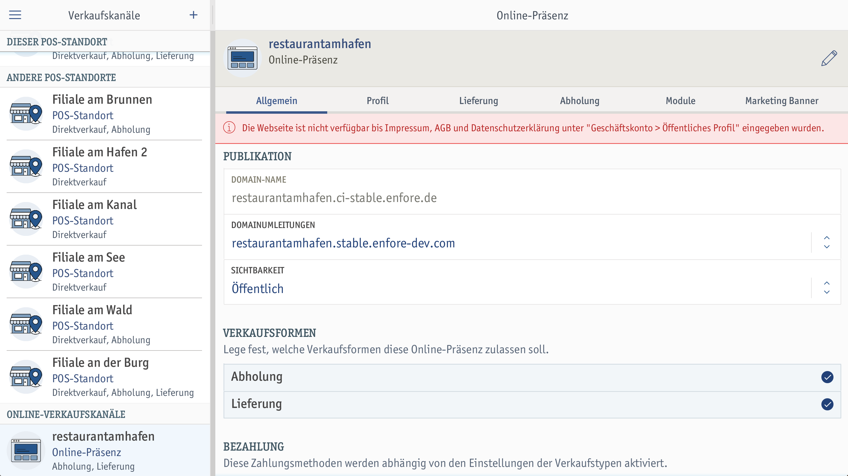The width and height of the screenshot is (848, 476).
Task: Click the red warning message text
Action: [533, 128]
